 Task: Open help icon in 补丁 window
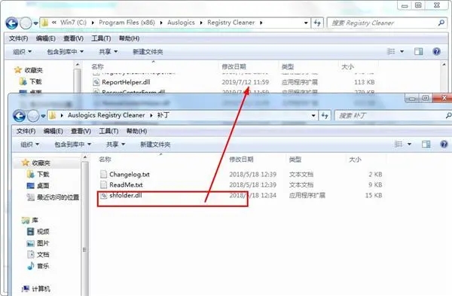[x=444, y=144]
